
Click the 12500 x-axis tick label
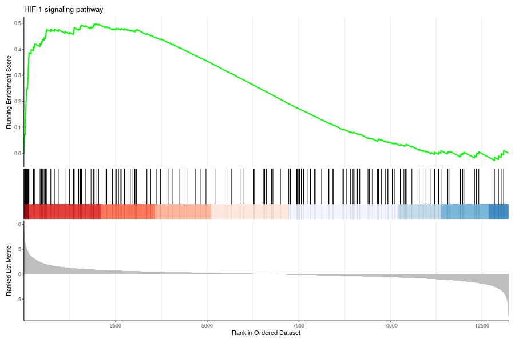(482, 326)
